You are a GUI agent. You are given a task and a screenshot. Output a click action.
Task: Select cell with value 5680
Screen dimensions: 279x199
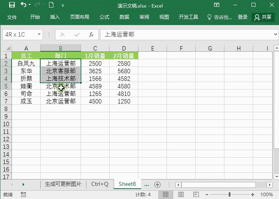pyautogui.click(x=124, y=71)
